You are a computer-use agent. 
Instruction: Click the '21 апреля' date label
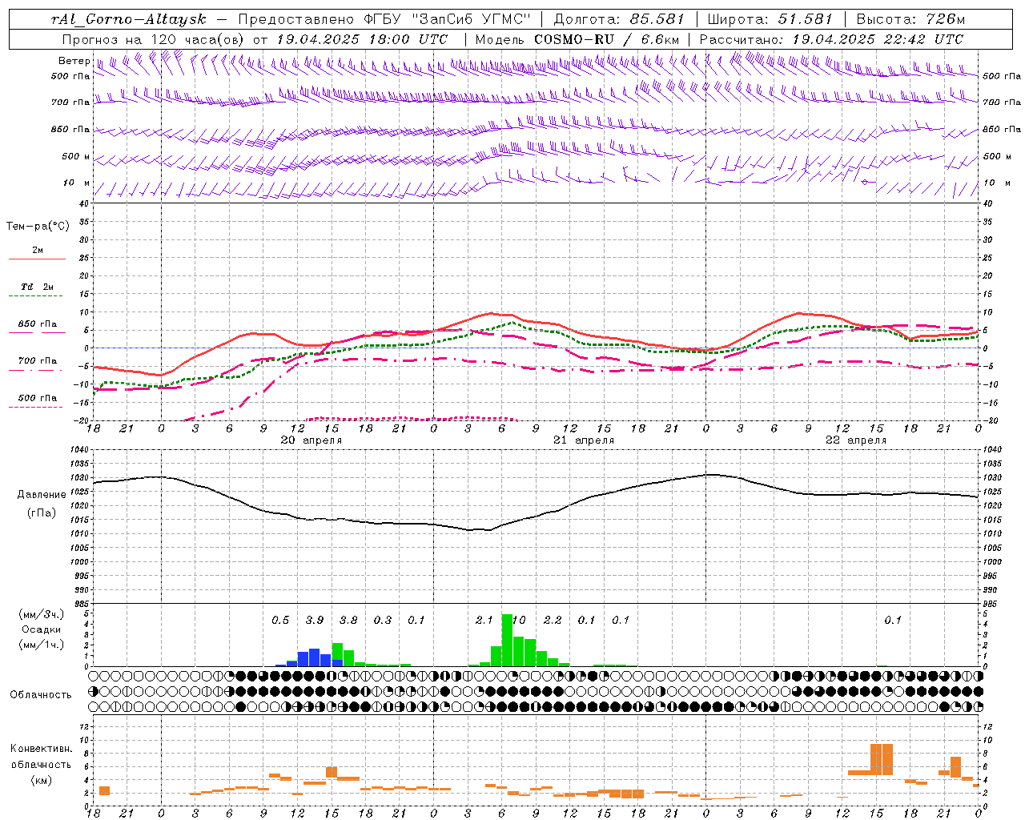coord(584,440)
